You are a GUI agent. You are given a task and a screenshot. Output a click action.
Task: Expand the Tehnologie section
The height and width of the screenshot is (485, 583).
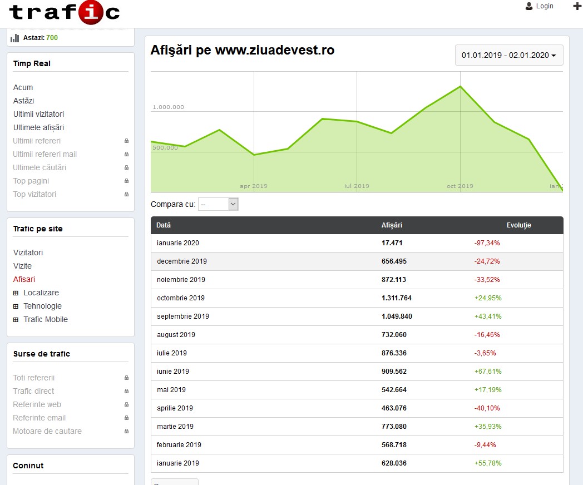click(x=16, y=306)
